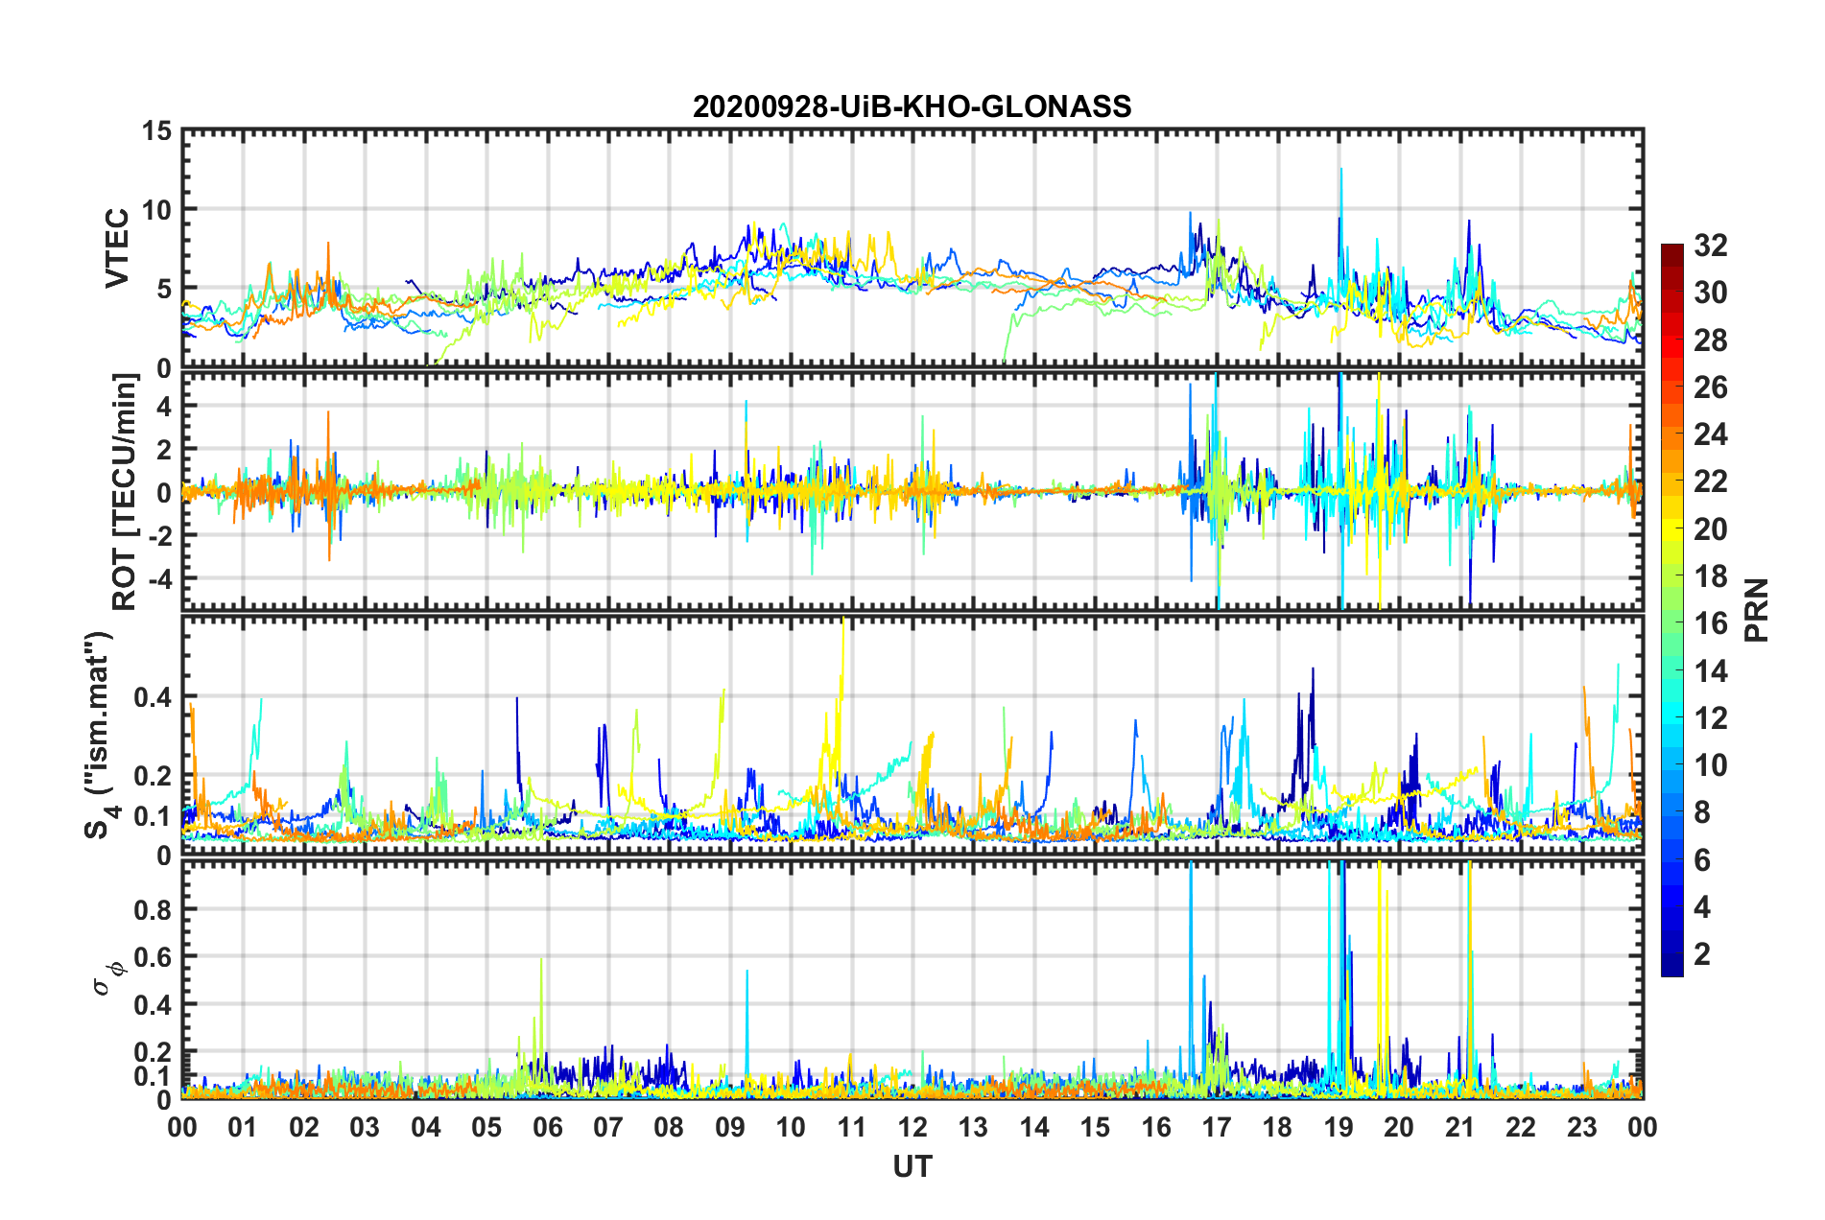The width and height of the screenshot is (1825, 1220).
Task: Click colorbar tick label 12
Action: pos(1710,718)
